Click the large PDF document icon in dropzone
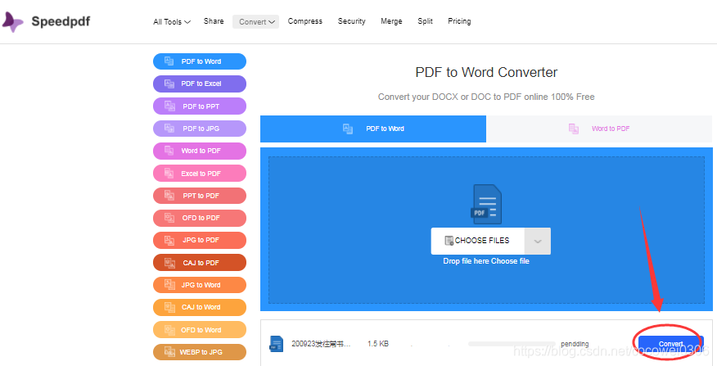717x366 pixels. (486, 204)
